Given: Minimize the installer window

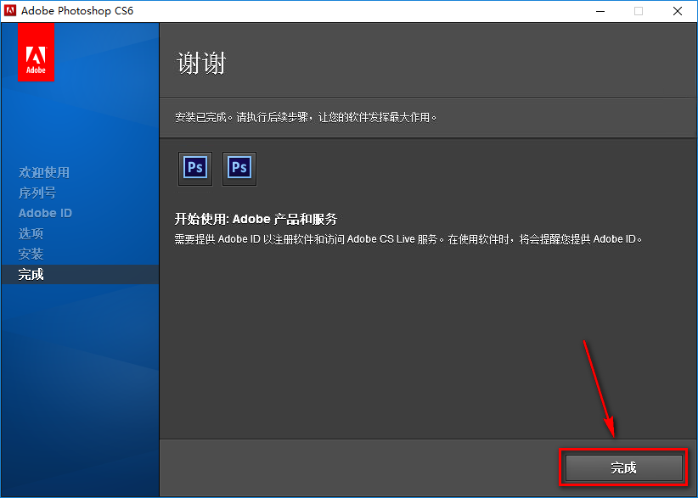Looking at the screenshot, I should tap(600, 11).
